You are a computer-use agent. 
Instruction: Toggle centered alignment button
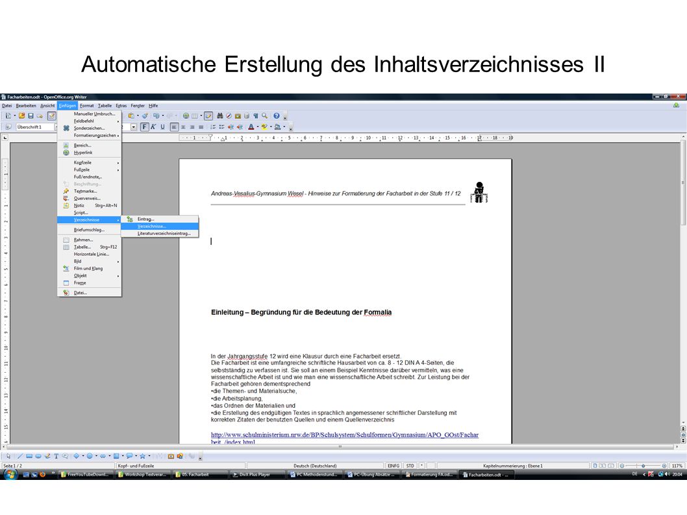(182, 127)
